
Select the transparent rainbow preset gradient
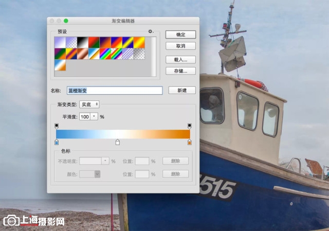(117, 54)
